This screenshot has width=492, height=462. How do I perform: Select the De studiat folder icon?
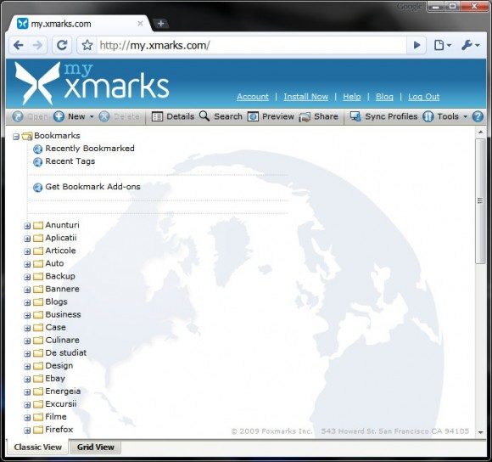coord(38,353)
